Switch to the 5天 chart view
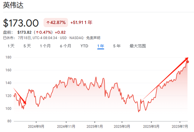 coord(27,46)
